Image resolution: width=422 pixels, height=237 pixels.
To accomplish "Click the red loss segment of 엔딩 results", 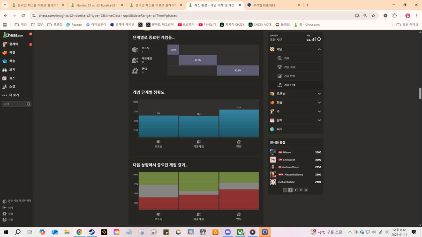I will click(x=239, y=200).
